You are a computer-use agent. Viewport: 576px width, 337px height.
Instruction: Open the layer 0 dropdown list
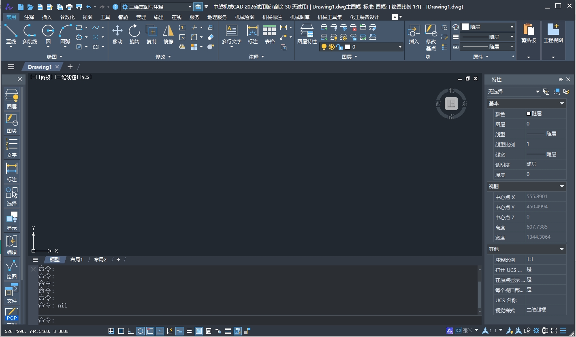[361, 47]
